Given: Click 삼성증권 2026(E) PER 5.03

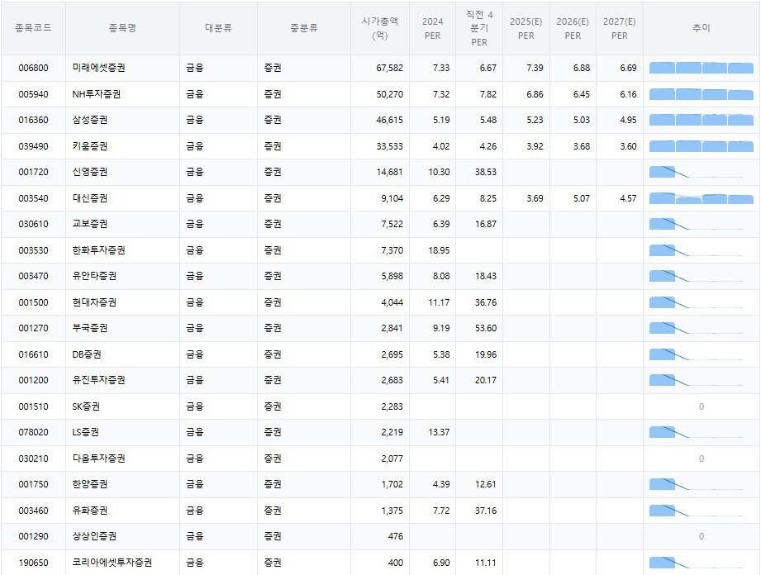Looking at the screenshot, I should pyautogui.click(x=582, y=120).
